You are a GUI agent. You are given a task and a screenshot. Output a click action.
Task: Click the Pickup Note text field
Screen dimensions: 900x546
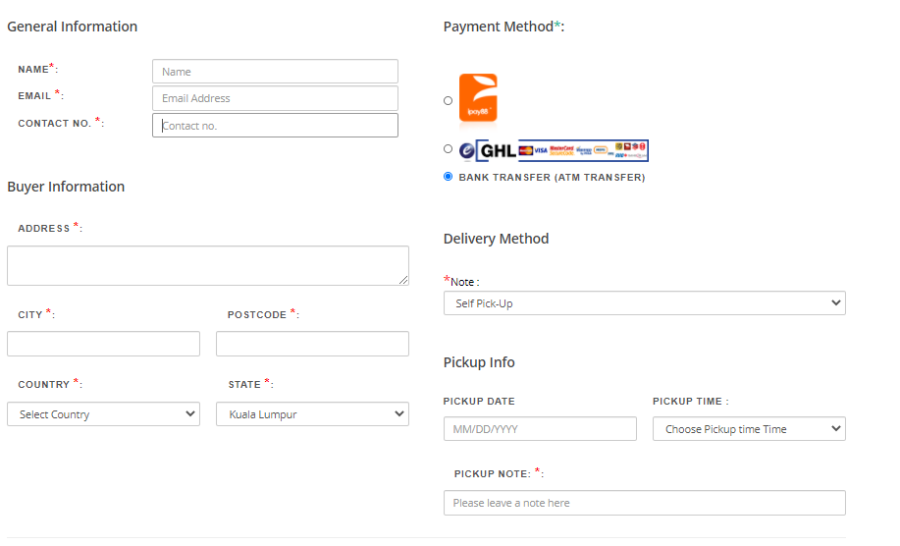(644, 503)
